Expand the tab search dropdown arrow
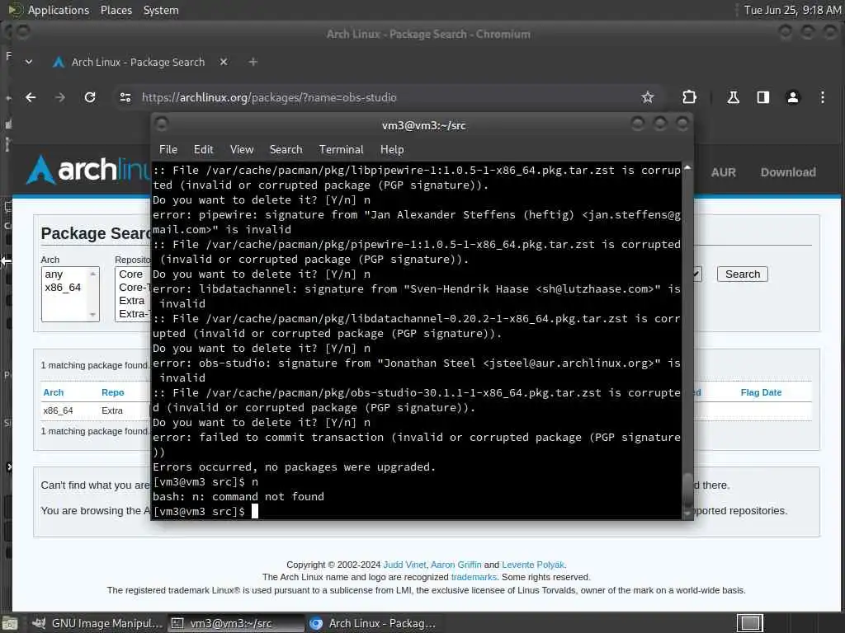The height and width of the screenshot is (633, 845). (x=29, y=62)
